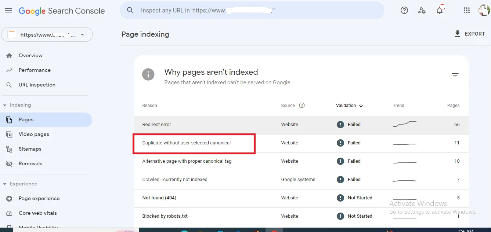
Task: Open Crawled - currently not indexed row
Action: pyautogui.click(x=301, y=180)
